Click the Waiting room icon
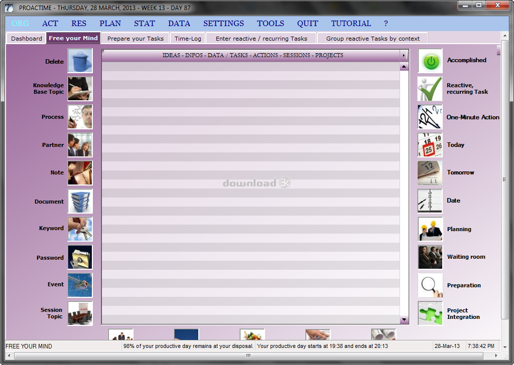 (430, 257)
